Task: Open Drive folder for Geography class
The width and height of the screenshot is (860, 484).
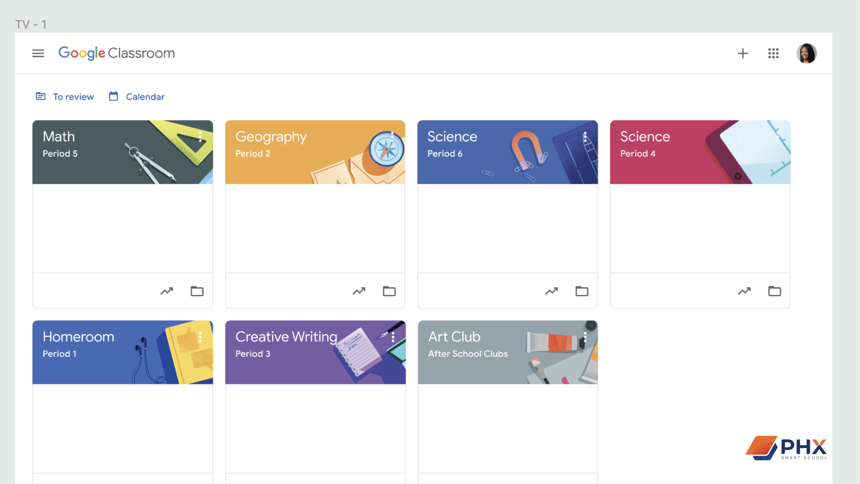Action: (x=389, y=291)
